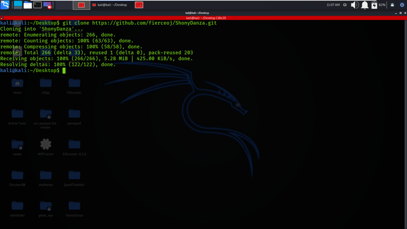Click 'Receiving objects: 100% (266/266)' line
Viewport: 407px width, 229px height.
click(x=96, y=59)
